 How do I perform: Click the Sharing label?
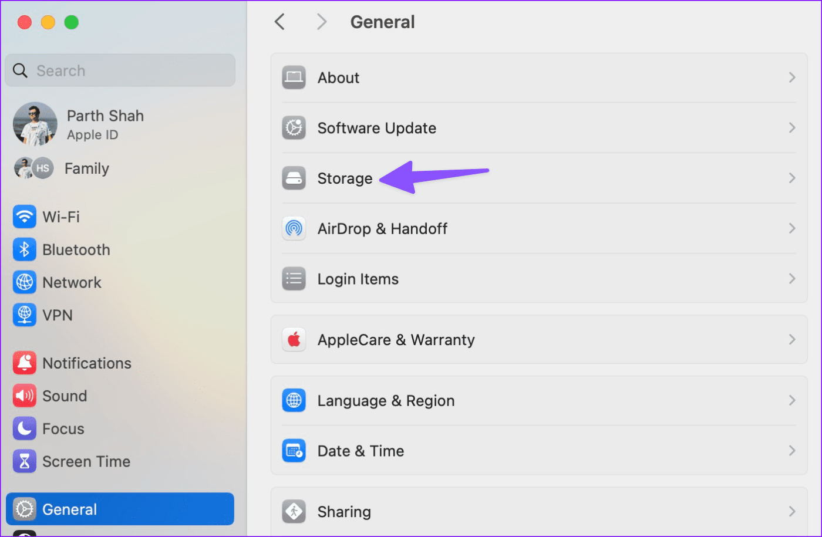(x=345, y=512)
